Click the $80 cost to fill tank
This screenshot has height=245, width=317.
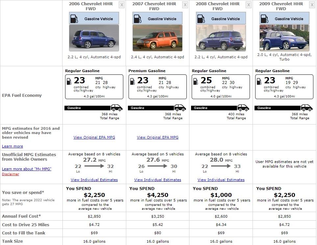[158, 233]
